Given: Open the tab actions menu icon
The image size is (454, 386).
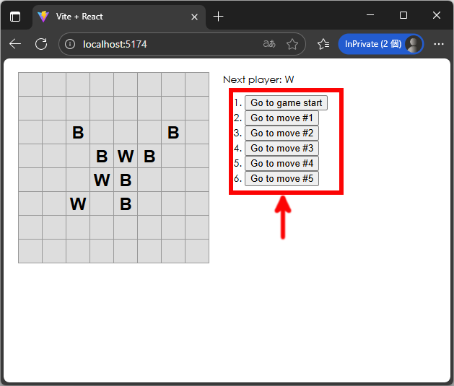Looking at the screenshot, I should coord(15,17).
